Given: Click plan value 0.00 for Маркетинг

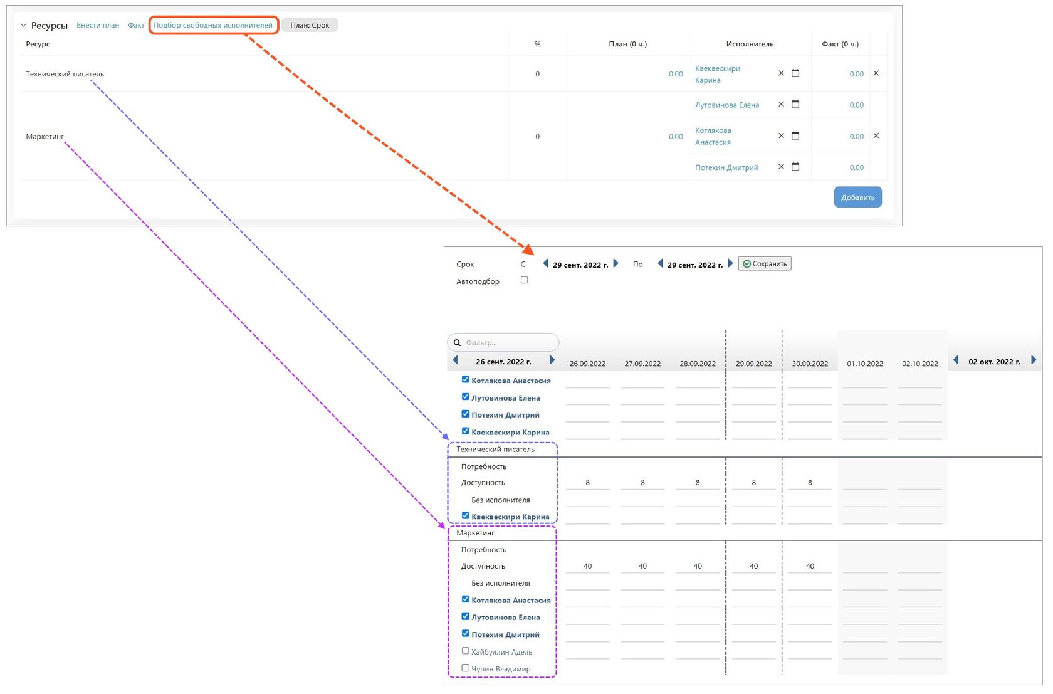Looking at the screenshot, I should pyautogui.click(x=676, y=136).
